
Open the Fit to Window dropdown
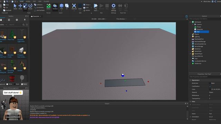pos(121,19)
